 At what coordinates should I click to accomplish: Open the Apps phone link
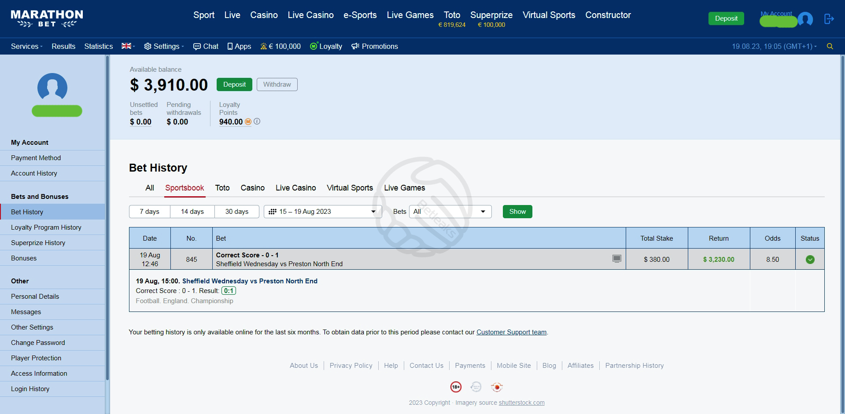pos(239,46)
